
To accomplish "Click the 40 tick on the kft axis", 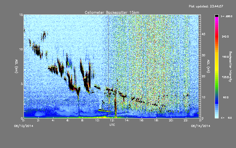I will click(203, 34).
